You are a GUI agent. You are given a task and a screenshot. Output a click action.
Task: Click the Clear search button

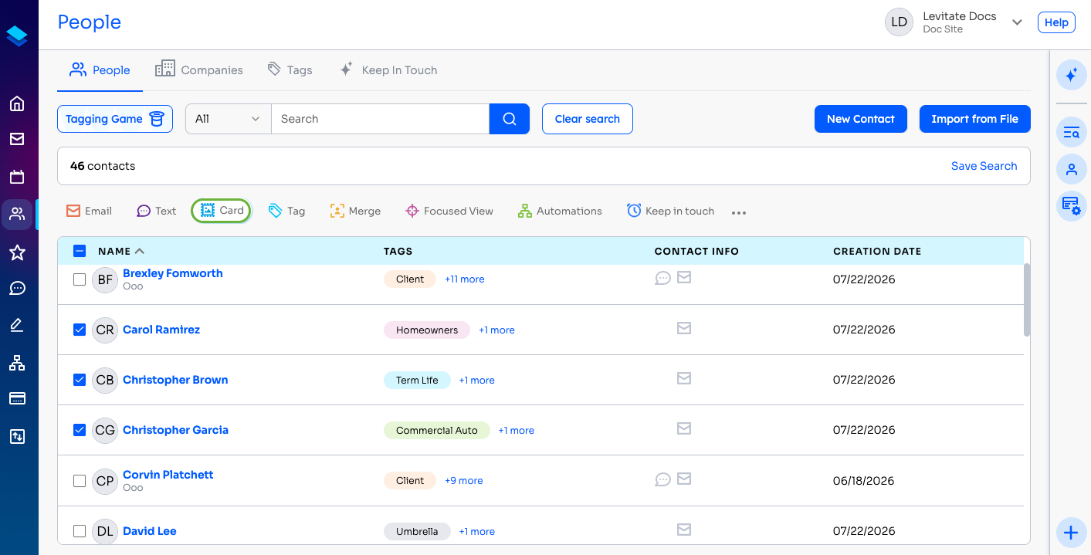coord(588,119)
